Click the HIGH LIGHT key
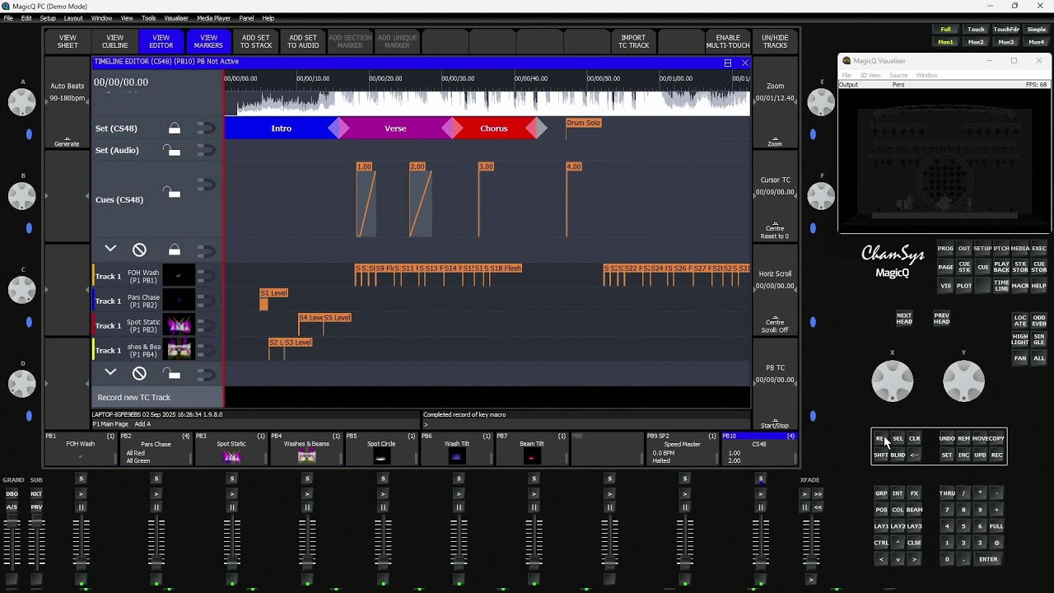Screen dimensions: 1054x593 [1020, 339]
